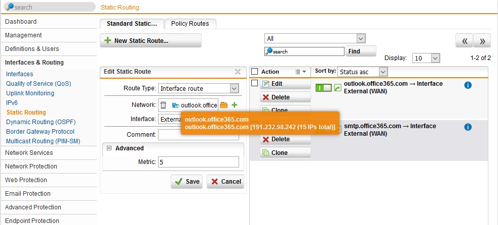The width and height of the screenshot is (498, 225).
Task: Select Standard Static tab
Action: point(132,24)
